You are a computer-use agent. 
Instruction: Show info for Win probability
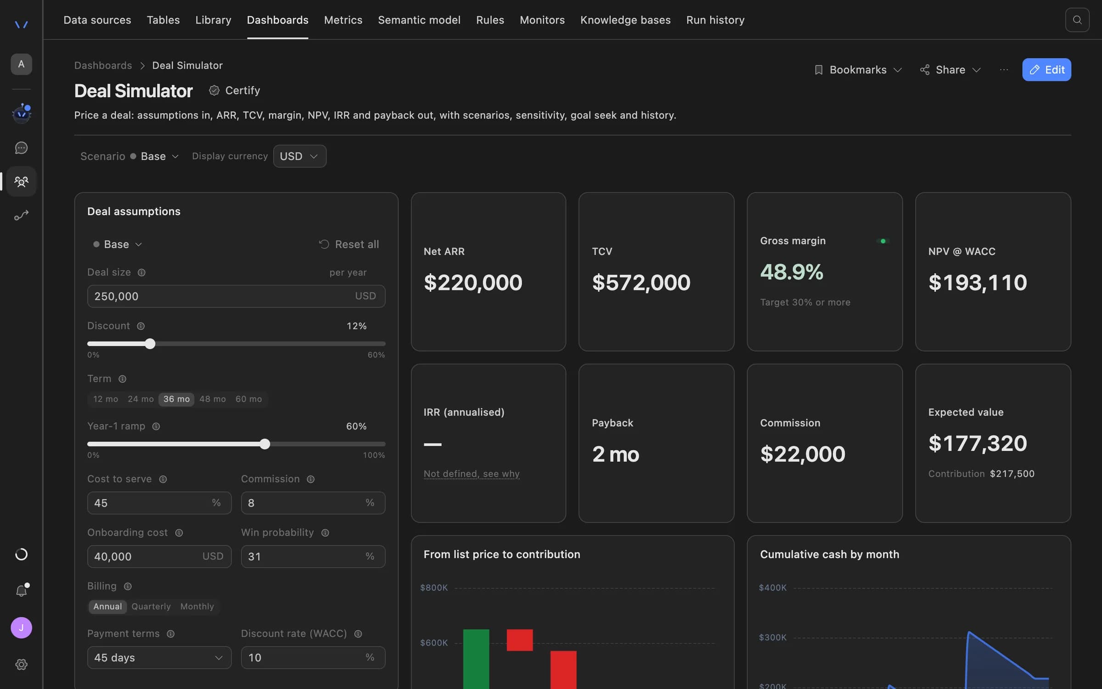point(325,533)
